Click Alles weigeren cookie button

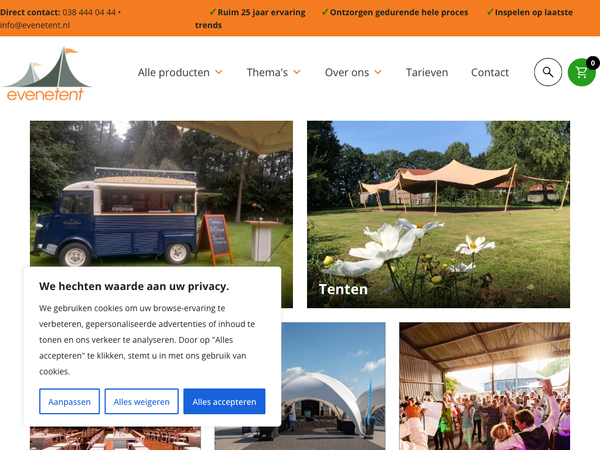point(142,401)
